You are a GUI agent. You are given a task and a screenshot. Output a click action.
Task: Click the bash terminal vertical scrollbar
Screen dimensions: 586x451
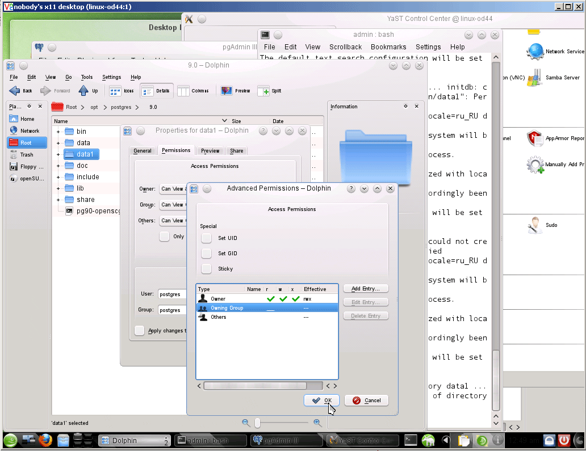pos(496,380)
